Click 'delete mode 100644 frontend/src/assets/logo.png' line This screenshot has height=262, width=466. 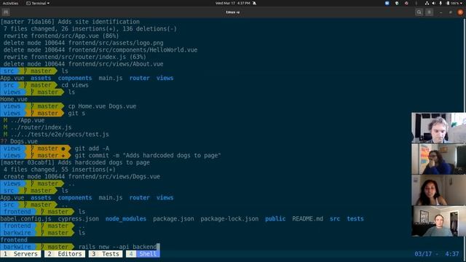point(83,43)
